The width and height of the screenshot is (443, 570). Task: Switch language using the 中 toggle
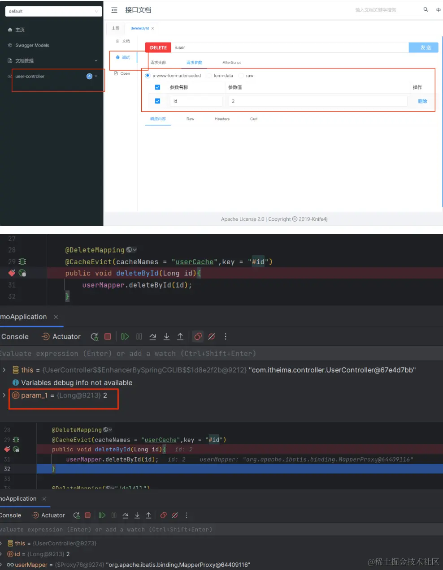pos(439,10)
